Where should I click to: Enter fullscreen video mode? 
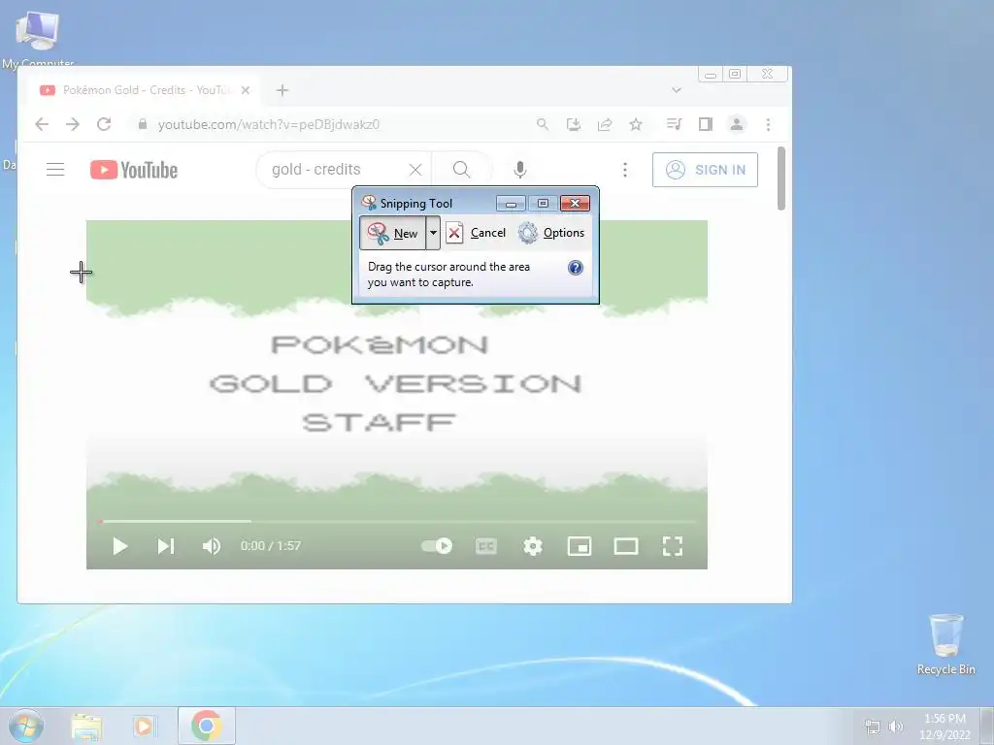click(x=673, y=546)
